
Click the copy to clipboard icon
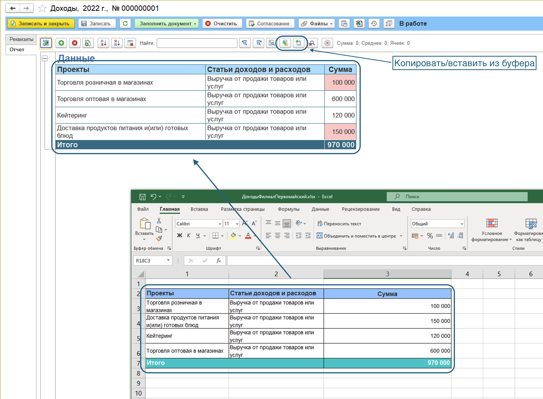(x=285, y=43)
